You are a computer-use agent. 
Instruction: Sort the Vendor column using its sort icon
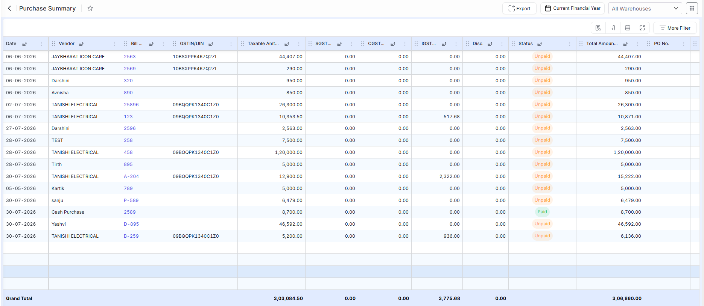pyautogui.click(x=81, y=44)
